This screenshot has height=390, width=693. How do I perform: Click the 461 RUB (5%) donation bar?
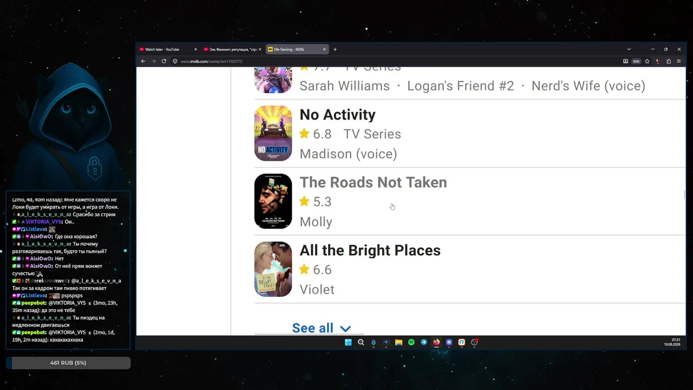click(68, 363)
